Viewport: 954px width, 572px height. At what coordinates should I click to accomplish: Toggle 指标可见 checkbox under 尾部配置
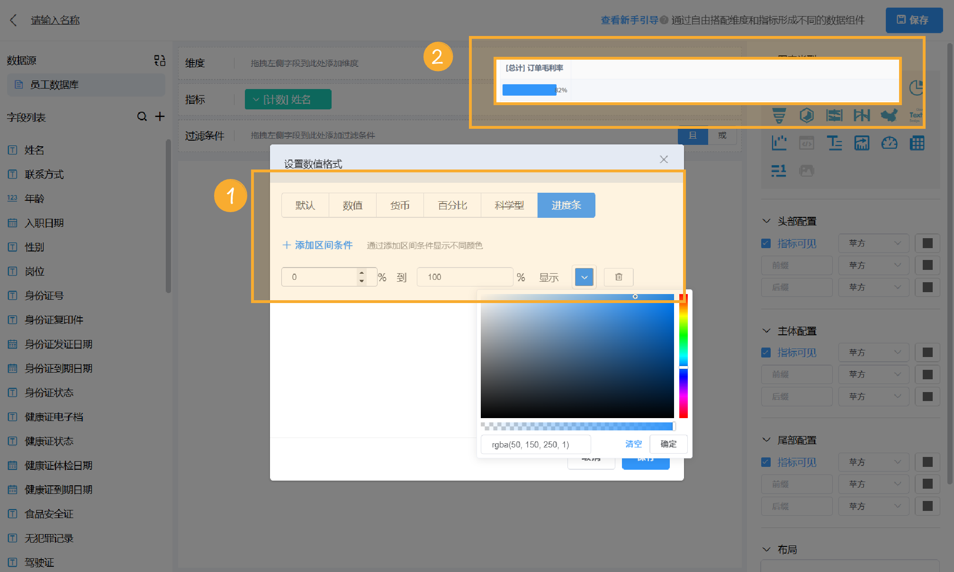[766, 462]
